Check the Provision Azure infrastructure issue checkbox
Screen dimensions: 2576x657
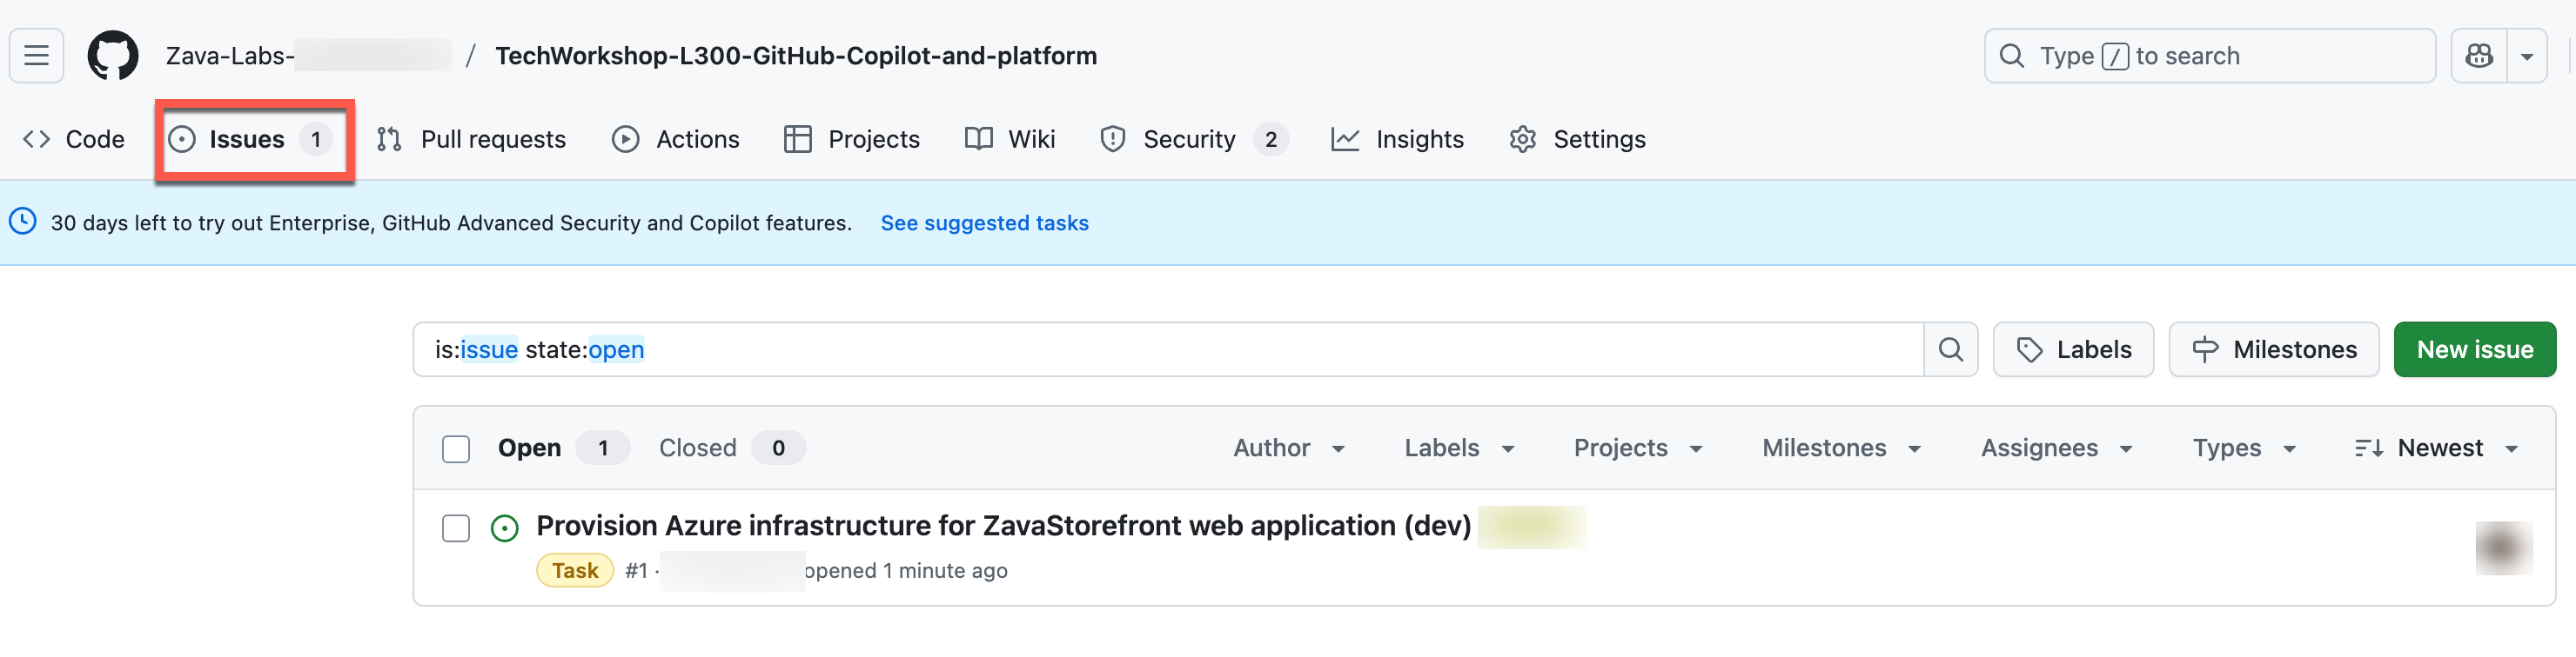(456, 528)
